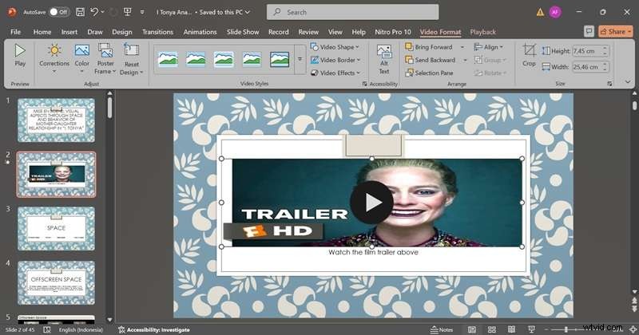Select slide 4 OFFSCREEN SPACE thumbnail
639x335 pixels.
(56, 283)
